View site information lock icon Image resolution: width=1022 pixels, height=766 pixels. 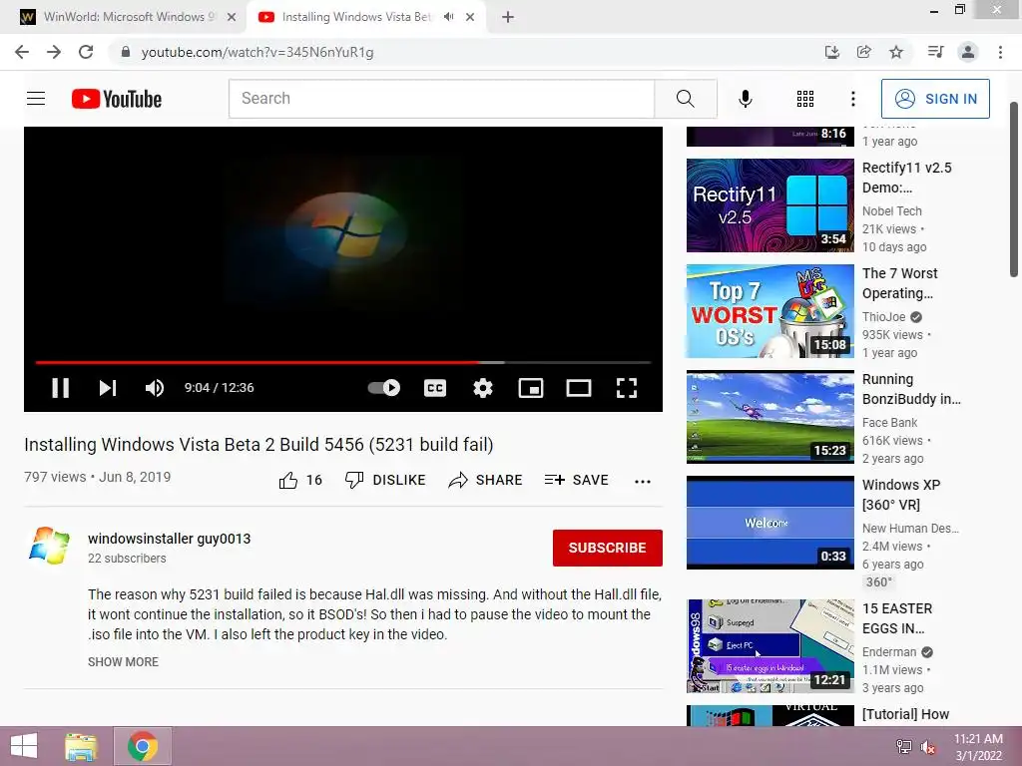click(126, 52)
